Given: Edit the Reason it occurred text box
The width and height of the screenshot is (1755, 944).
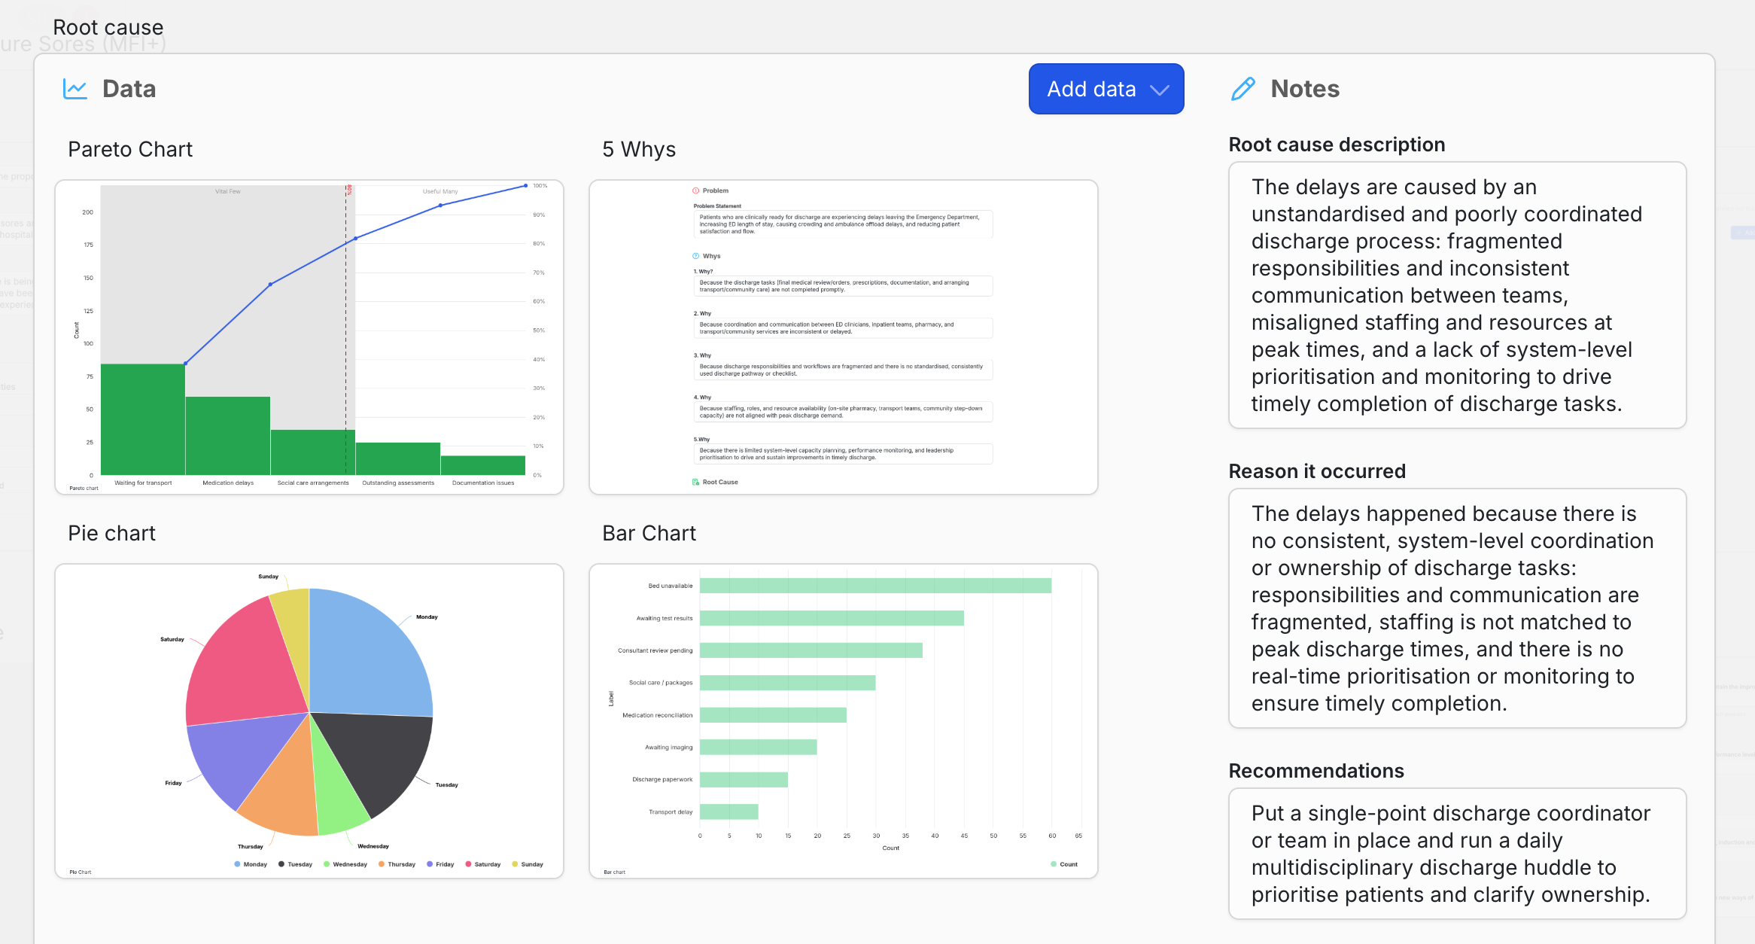Looking at the screenshot, I should point(1457,608).
